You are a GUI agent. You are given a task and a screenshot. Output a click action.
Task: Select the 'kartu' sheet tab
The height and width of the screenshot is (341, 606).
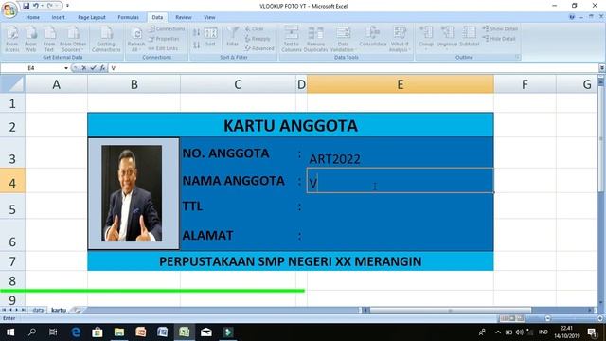click(x=59, y=310)
